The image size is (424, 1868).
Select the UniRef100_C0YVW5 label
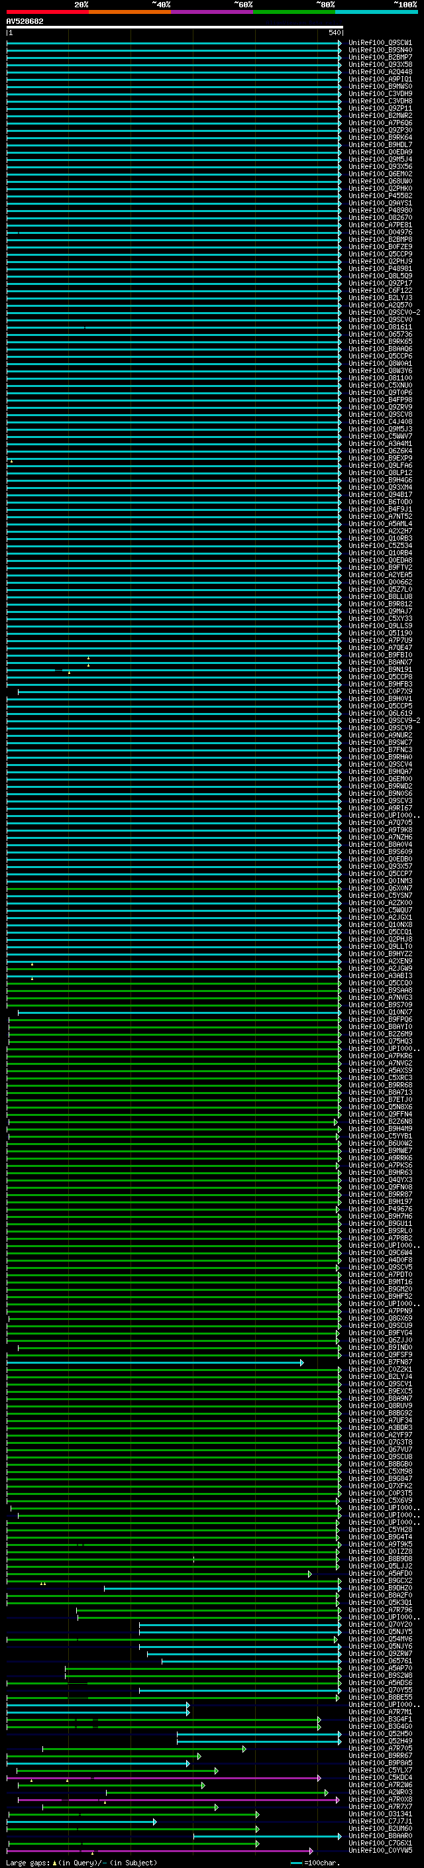[x=380, y=1851]
